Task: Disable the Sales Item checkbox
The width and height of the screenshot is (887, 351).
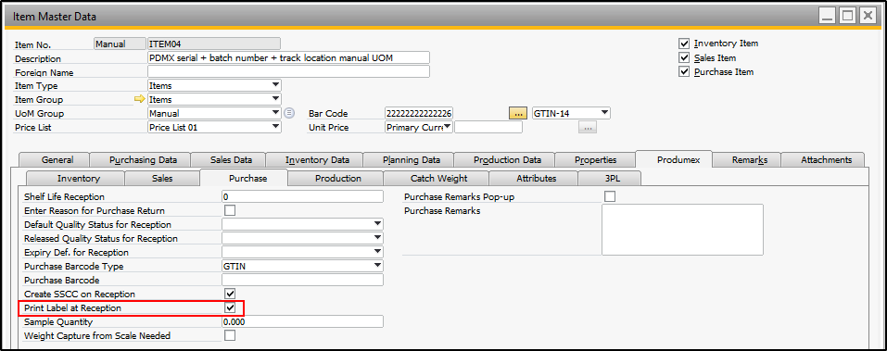Action: [685, 57]
